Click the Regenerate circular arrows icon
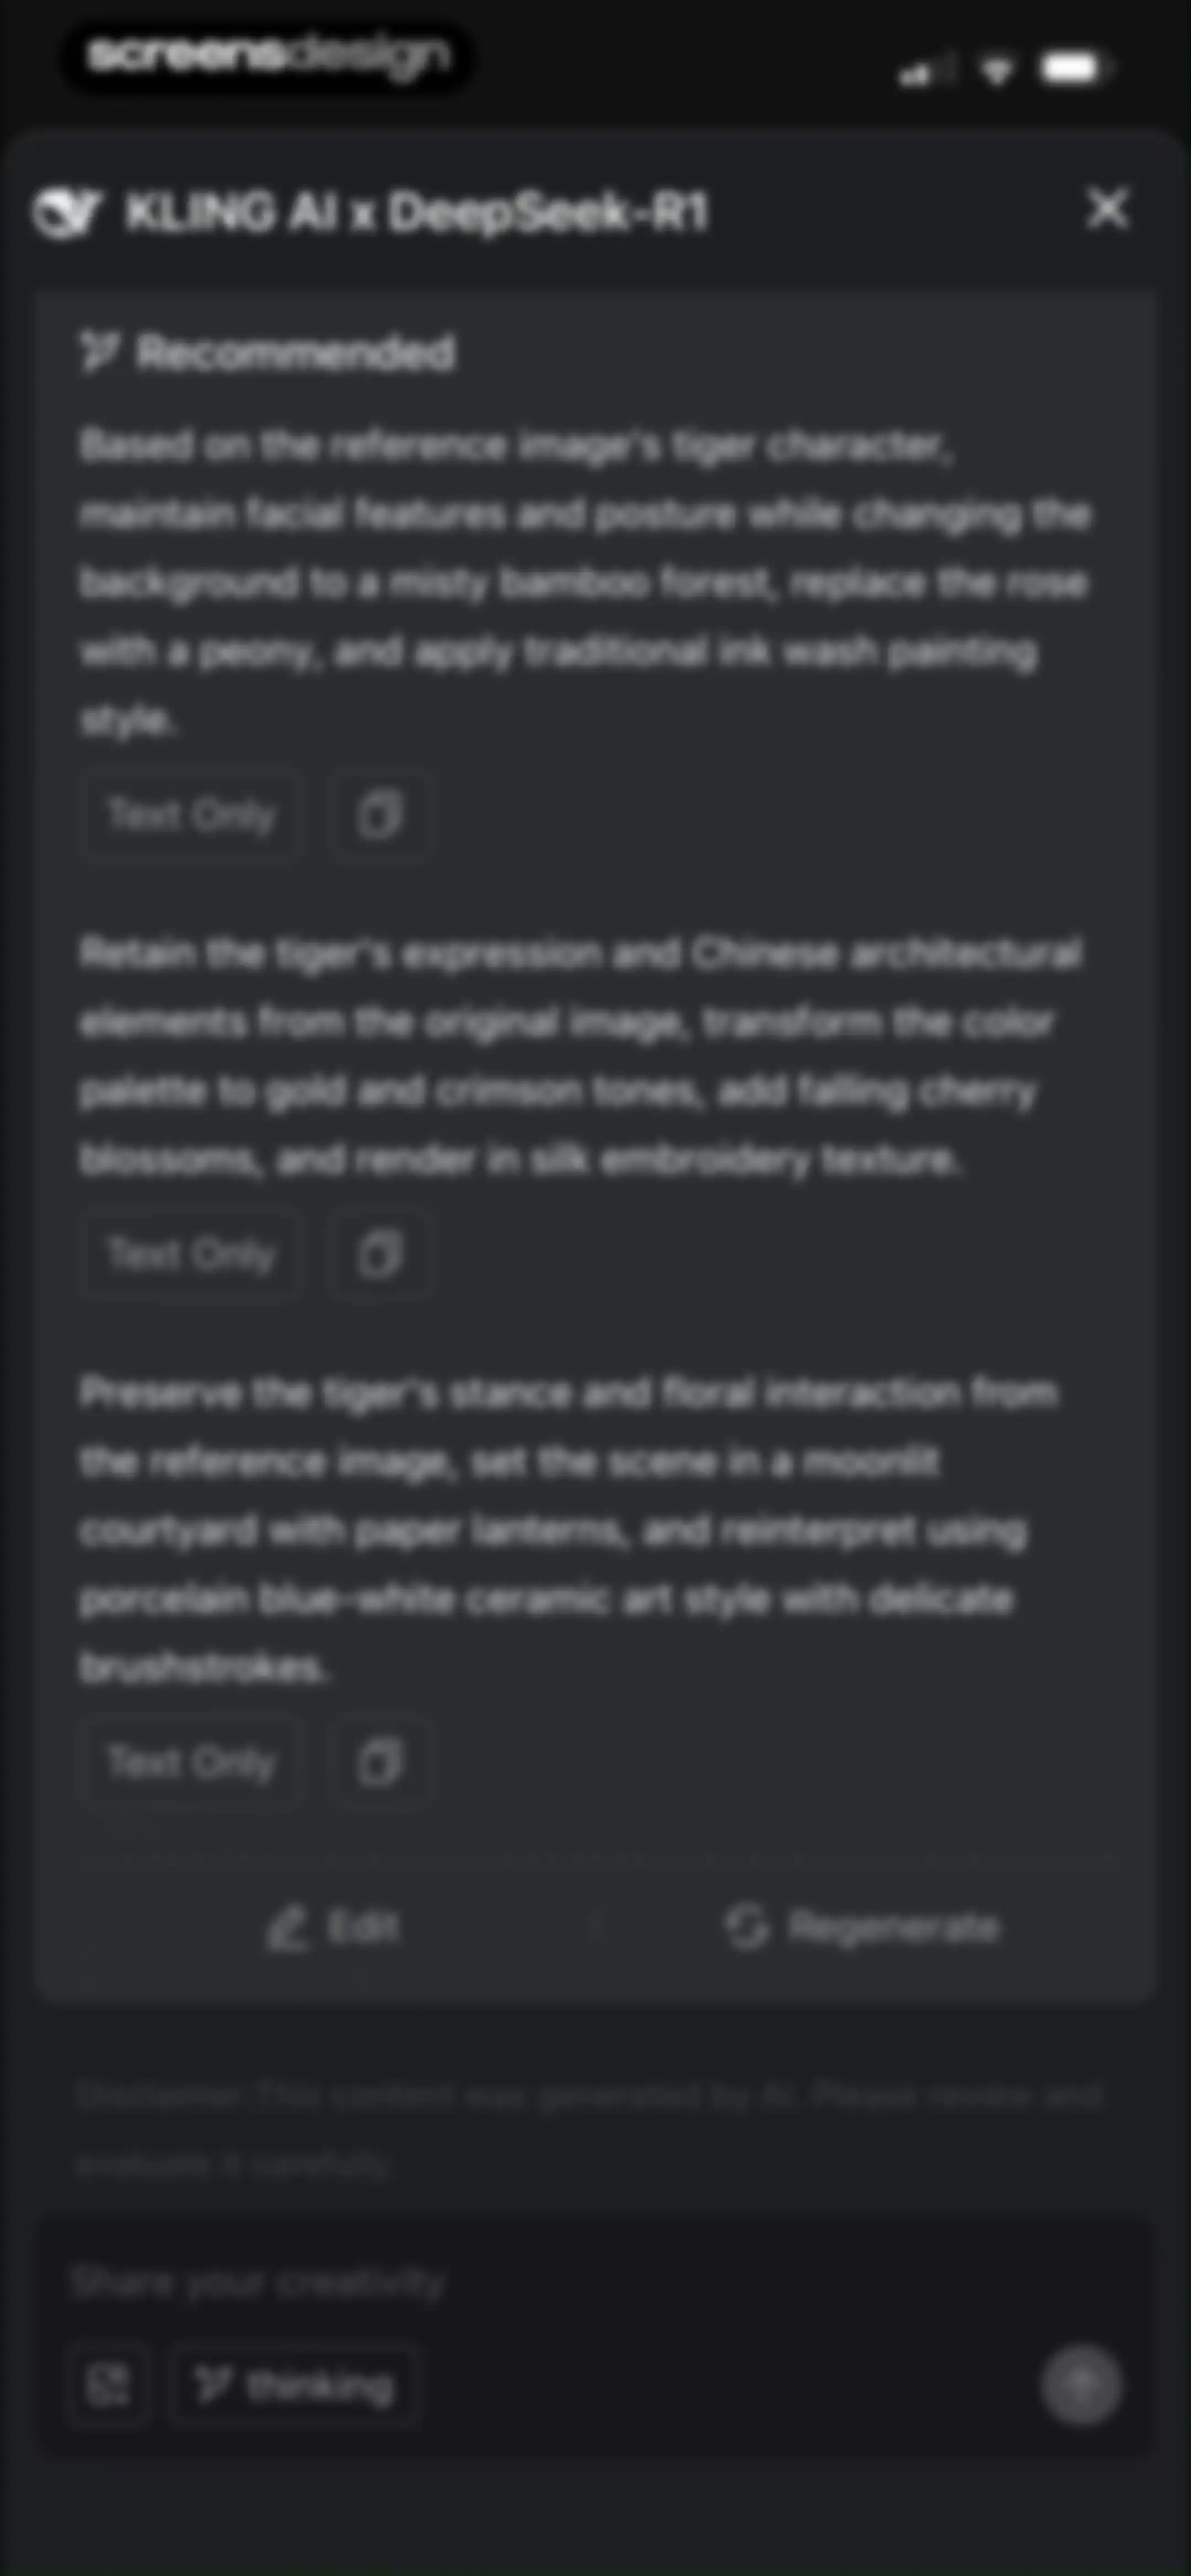This screenshot has width=1191, height=2576. coord(747,1927)
